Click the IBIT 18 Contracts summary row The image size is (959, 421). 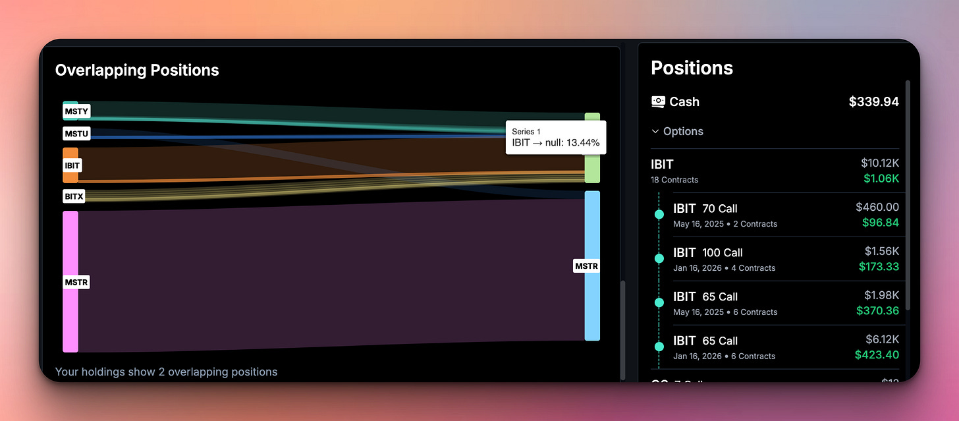pos(775,170)
